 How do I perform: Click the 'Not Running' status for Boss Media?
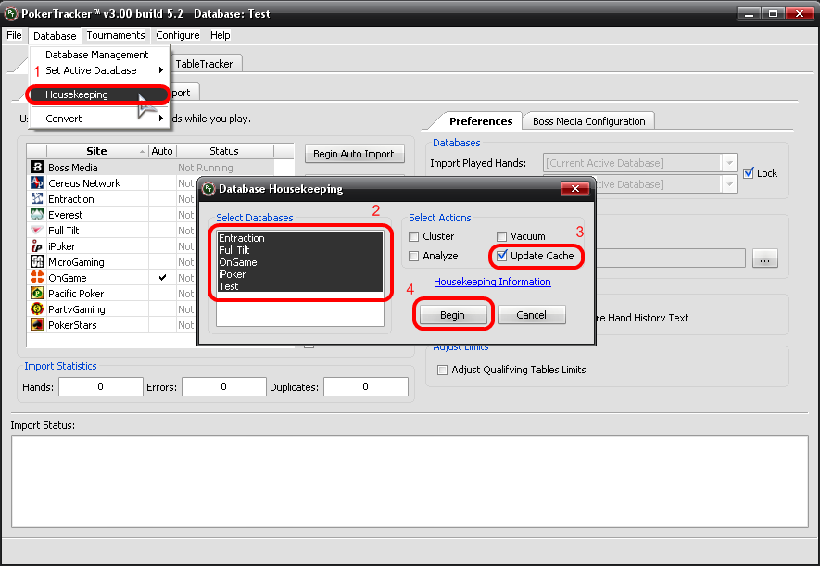point(206,168)
